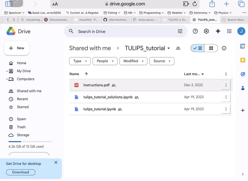
Task: Expand the My Drive tree arrow
Action: pos(7,71)
